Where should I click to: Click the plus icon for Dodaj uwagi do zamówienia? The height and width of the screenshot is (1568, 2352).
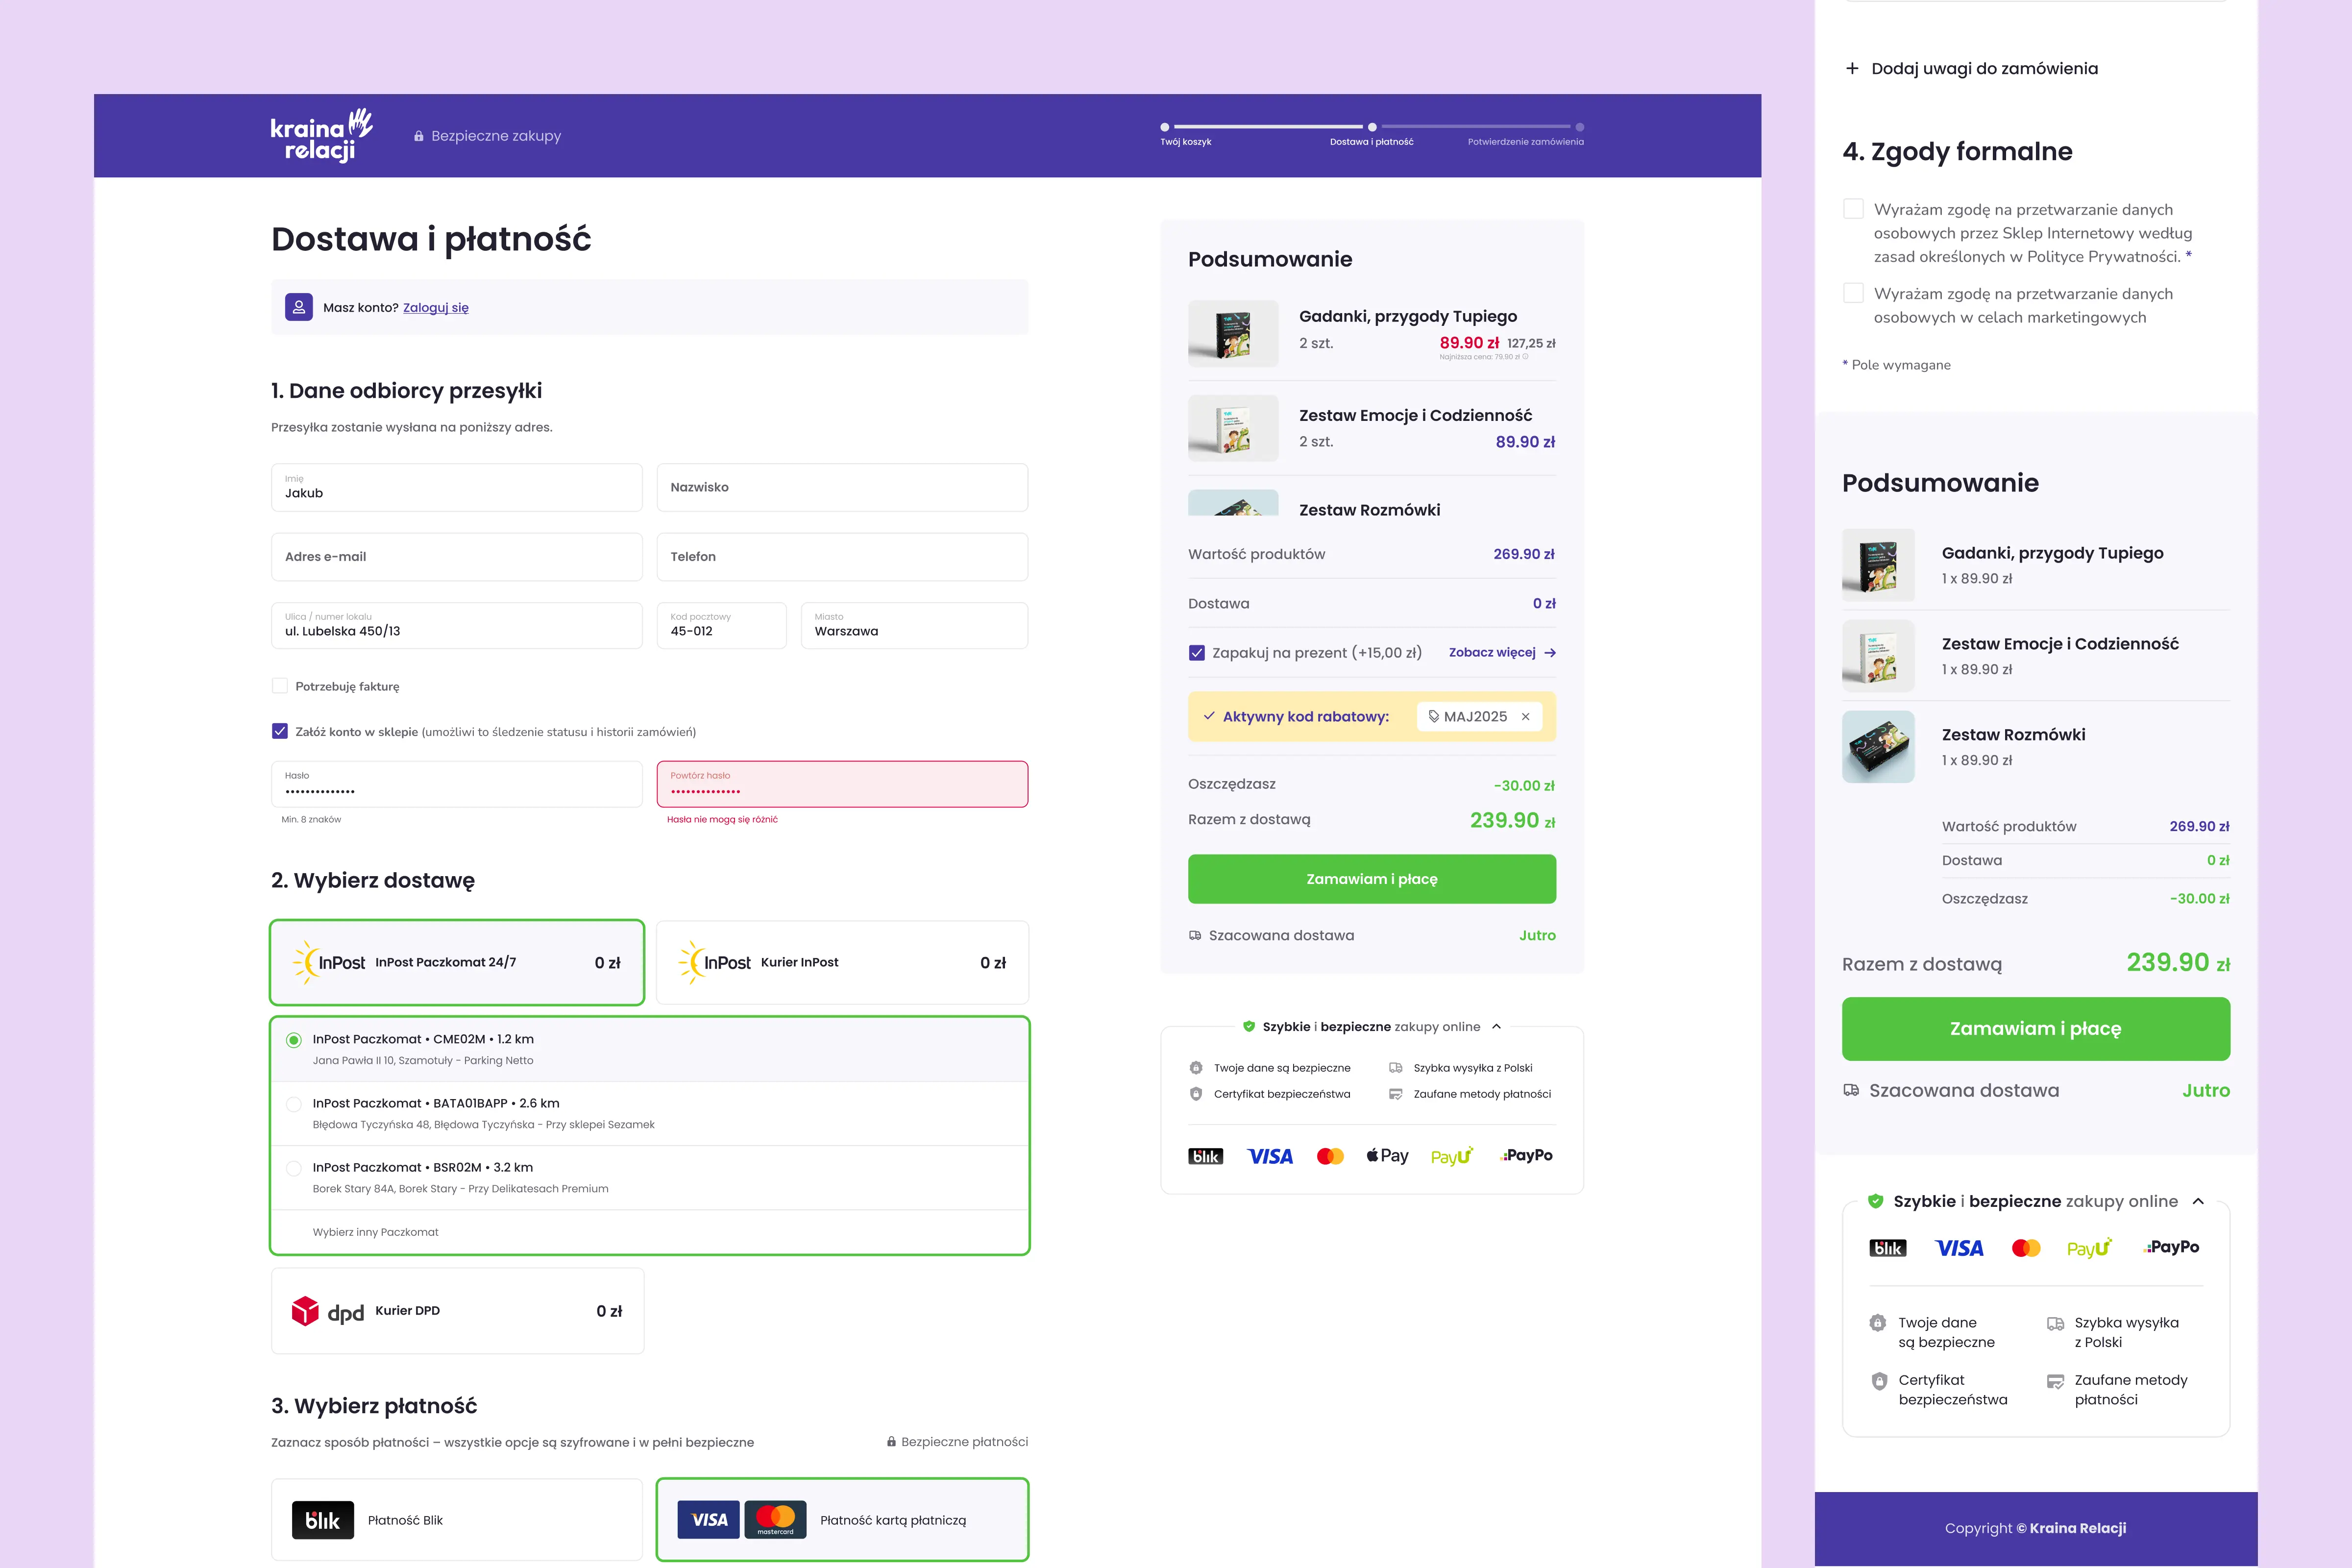(1852, 68)
